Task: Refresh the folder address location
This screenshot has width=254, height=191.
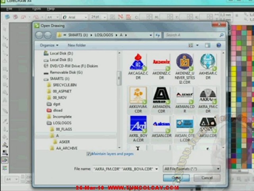Action: (157, 35)
